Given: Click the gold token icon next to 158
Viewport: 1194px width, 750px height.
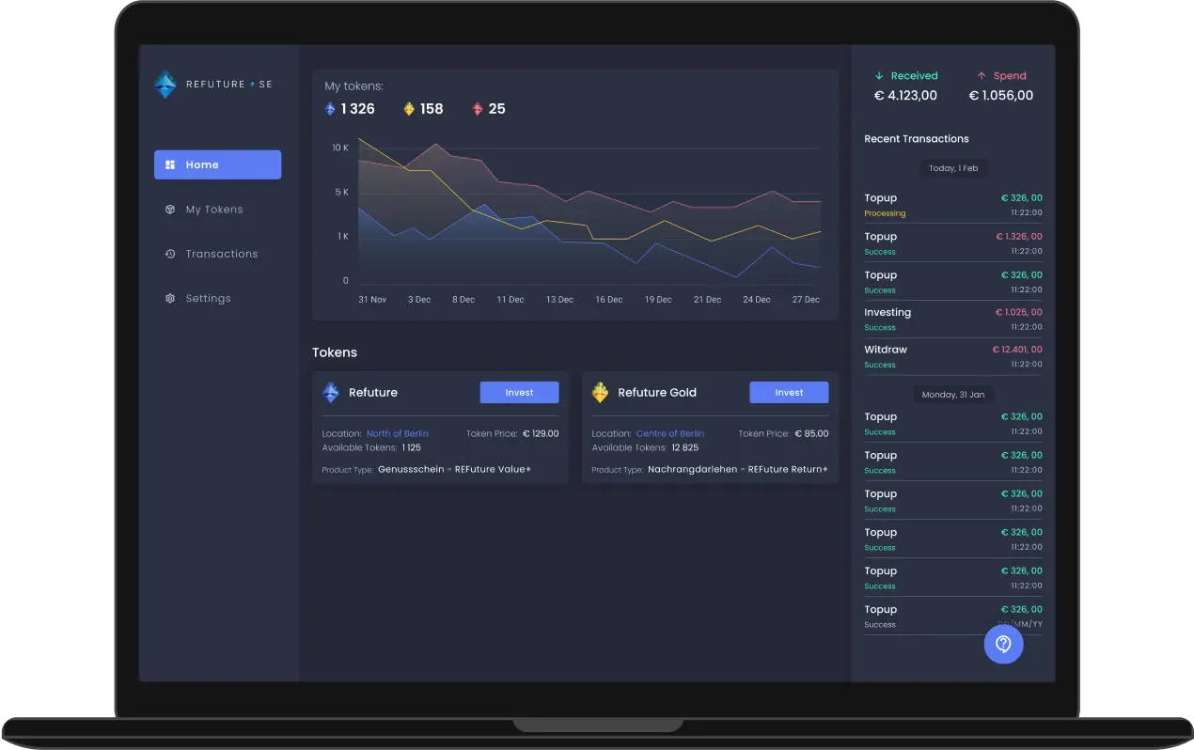Looking at the screenshot, I should click(407, 108).
